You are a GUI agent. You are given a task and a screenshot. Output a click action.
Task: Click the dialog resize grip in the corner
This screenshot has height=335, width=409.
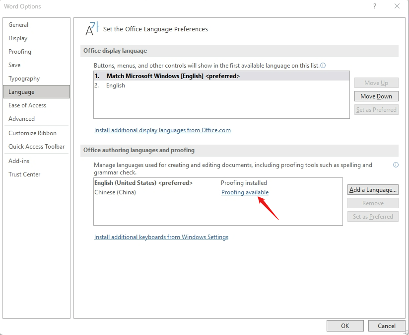(x=406, y=333)
